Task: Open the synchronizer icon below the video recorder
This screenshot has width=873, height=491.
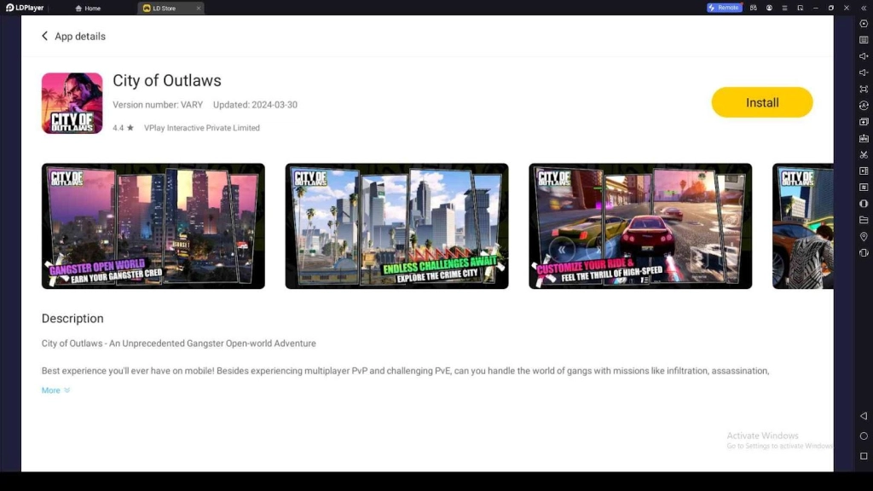Action: point(864,188)
